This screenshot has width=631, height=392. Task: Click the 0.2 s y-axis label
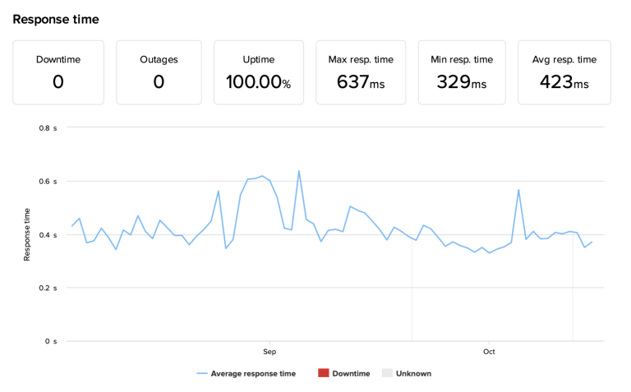(48, 288)
